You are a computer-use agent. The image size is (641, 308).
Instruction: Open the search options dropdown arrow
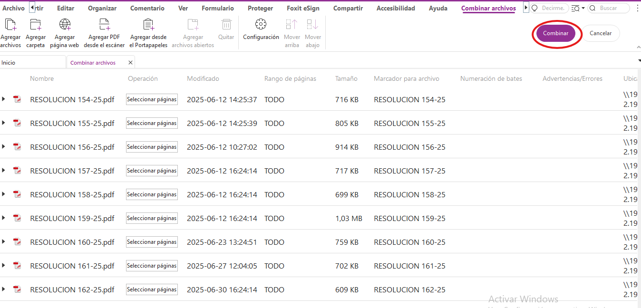pos(583,8)
